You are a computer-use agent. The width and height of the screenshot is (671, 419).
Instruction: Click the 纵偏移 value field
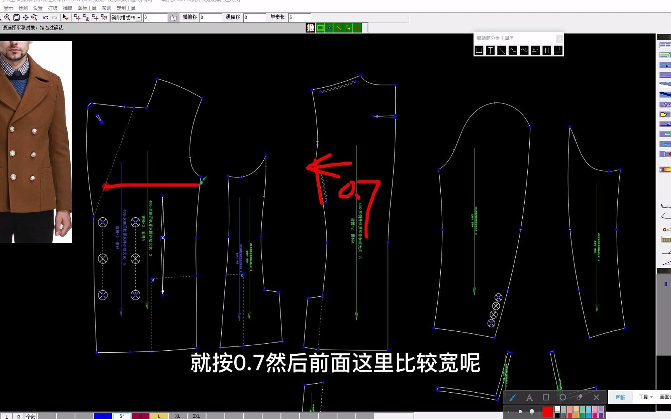point(254,17)
